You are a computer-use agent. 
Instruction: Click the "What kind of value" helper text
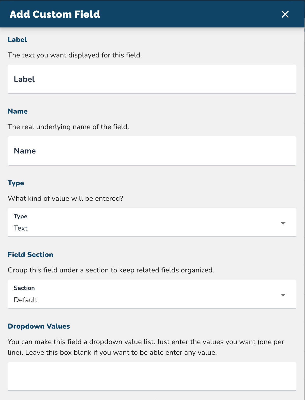66,198
